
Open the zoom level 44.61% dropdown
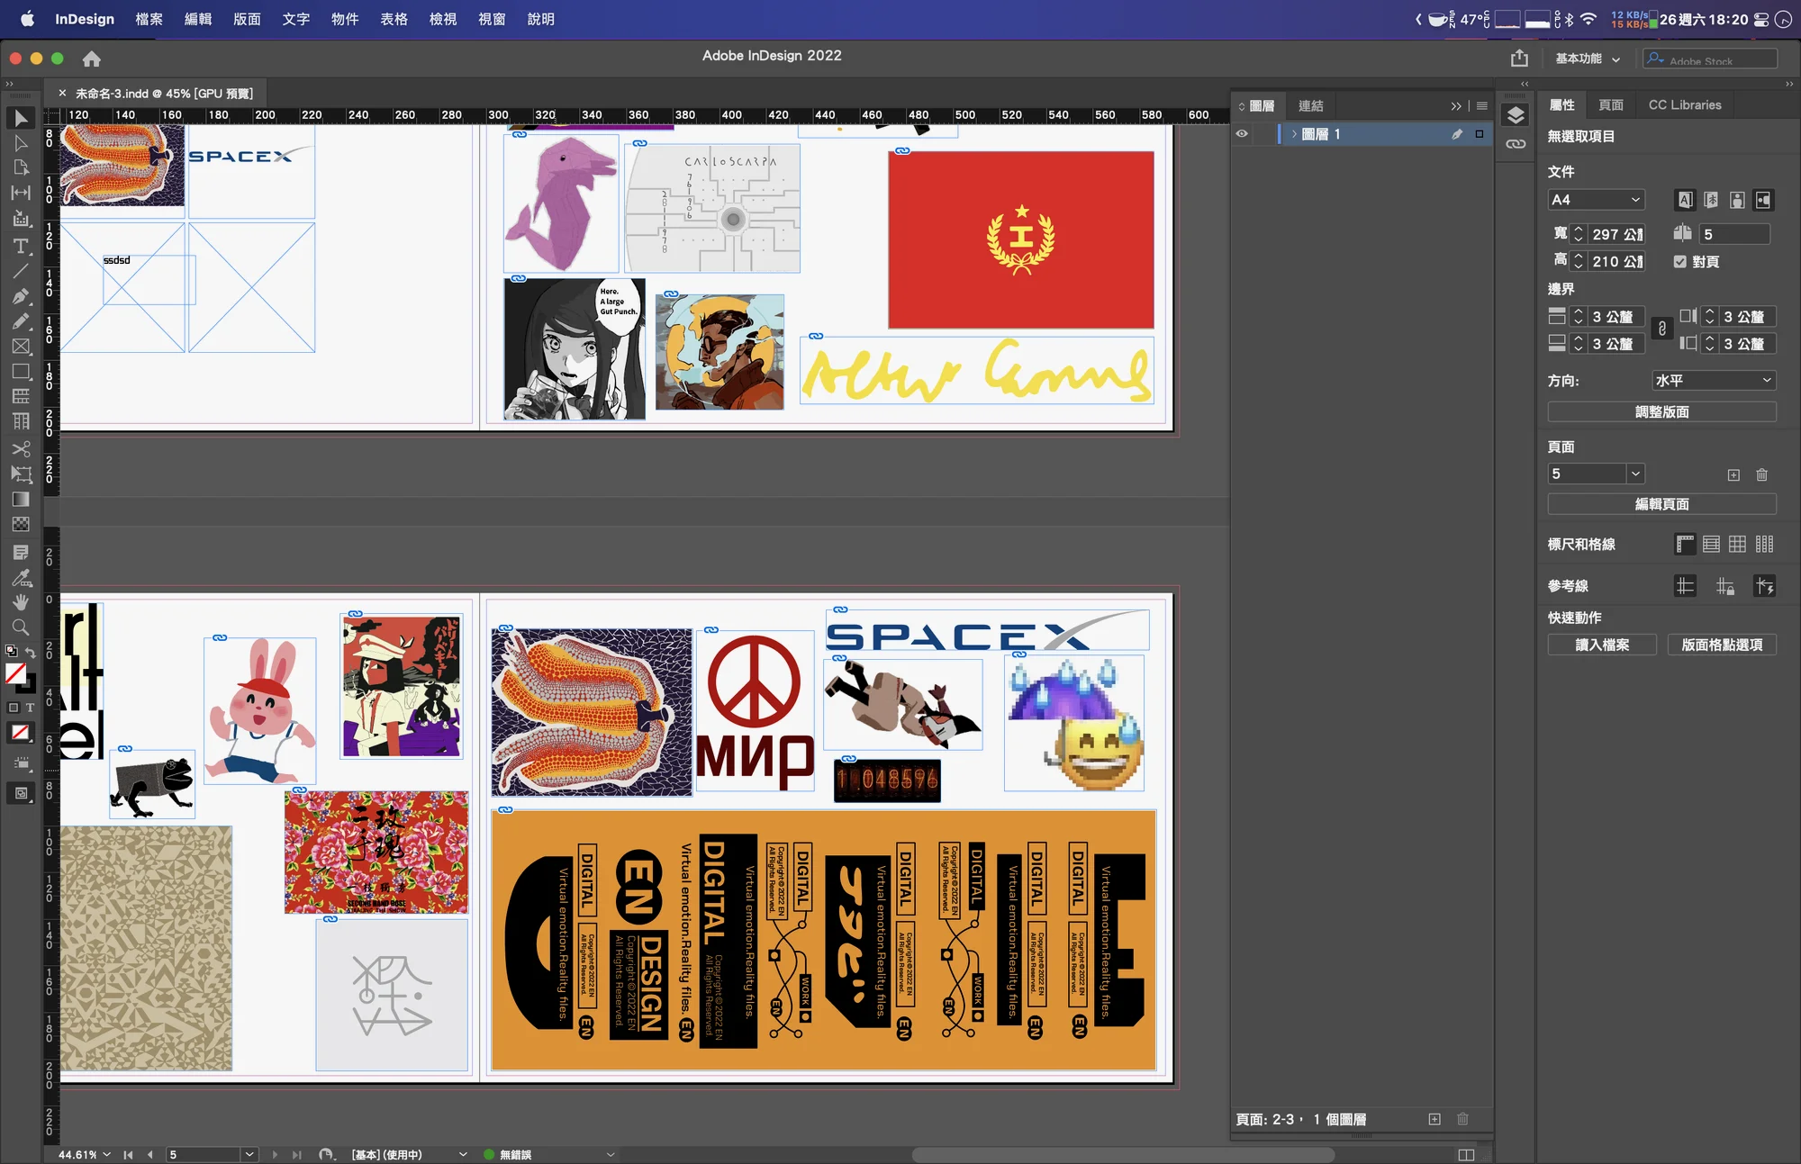[x=106, y=1154]
